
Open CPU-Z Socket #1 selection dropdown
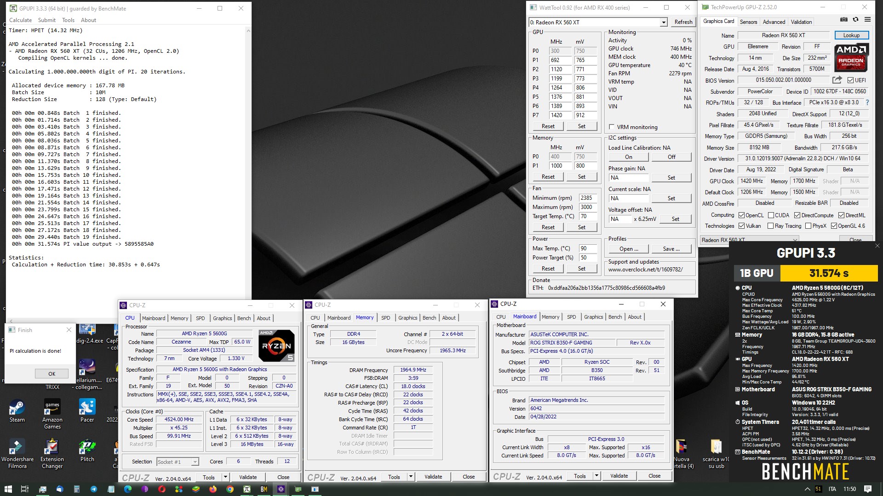[x=195, y=462]
